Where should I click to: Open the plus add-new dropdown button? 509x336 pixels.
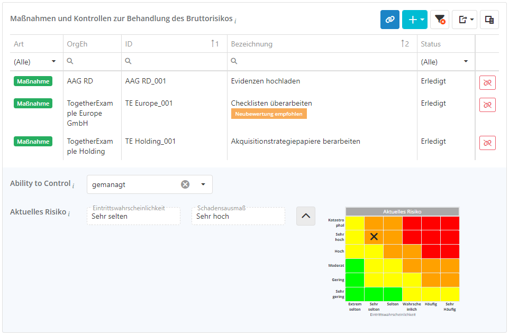click(x=414, y=20)
